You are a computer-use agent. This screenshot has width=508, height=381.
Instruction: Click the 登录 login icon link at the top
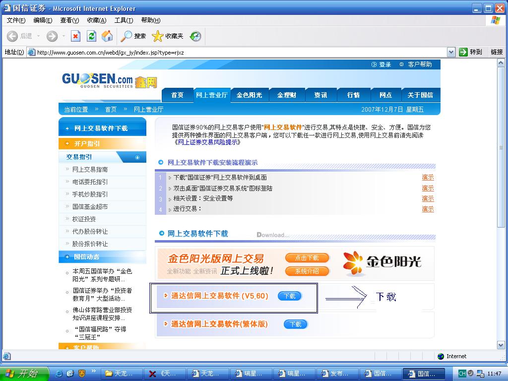[x=381, y=64]
